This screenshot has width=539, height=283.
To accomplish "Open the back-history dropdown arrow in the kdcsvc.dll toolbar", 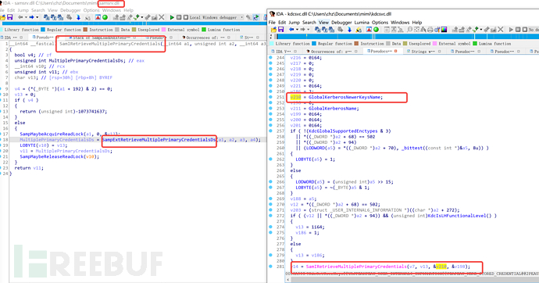I will click(x=297, y=30).
